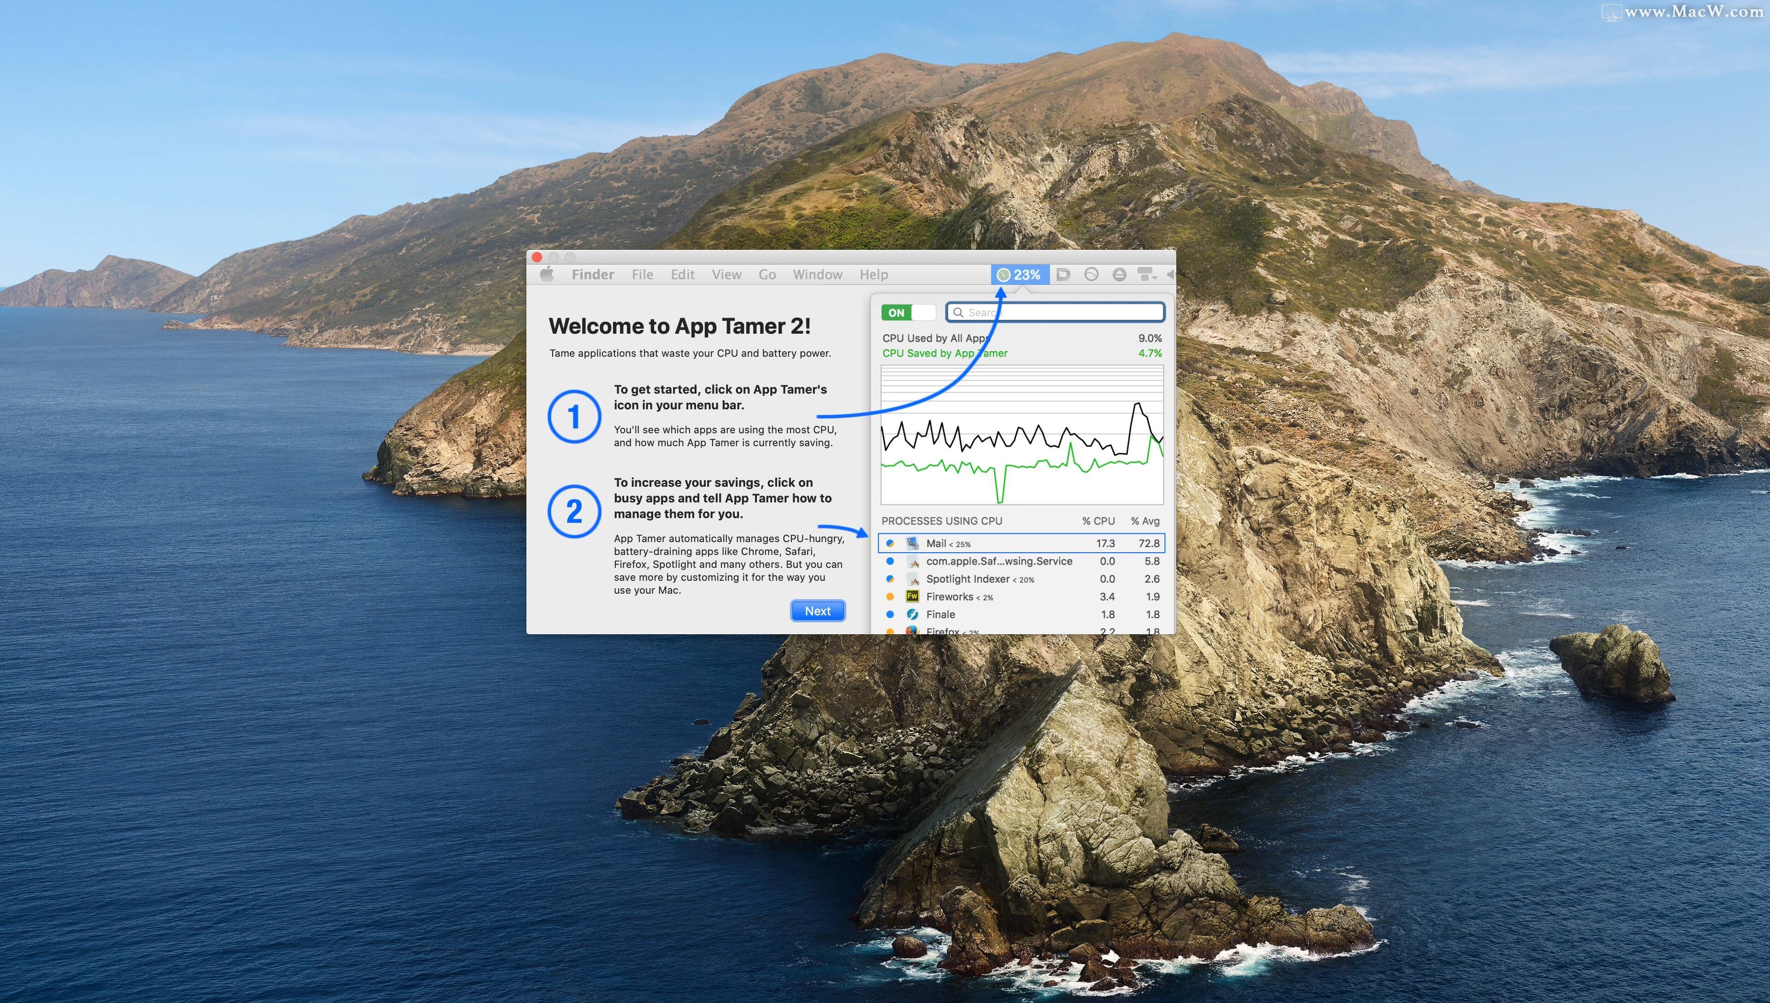Image resolution: width=1770 pixels, height=1003 pixels.
Task: Click the '9.0%' CPU used value
Action: 1150,338
